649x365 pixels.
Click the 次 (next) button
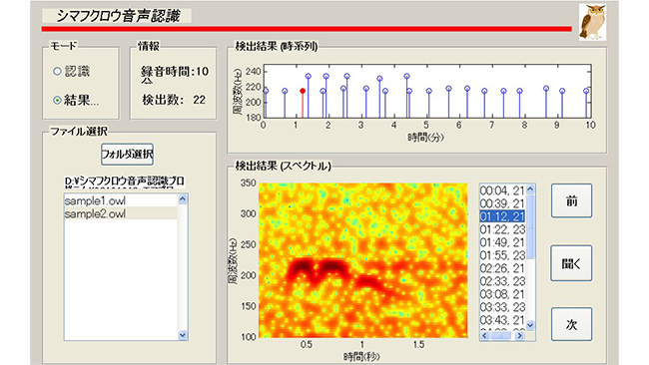[x=571, y=324]
